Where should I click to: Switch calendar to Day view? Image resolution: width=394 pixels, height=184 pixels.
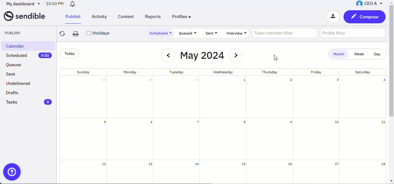tap(377, 54)
